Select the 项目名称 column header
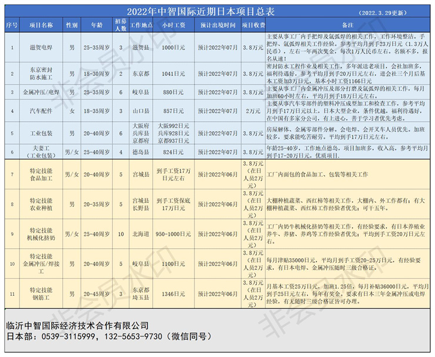The image size is (435, 357). click(x=42, y=26)
